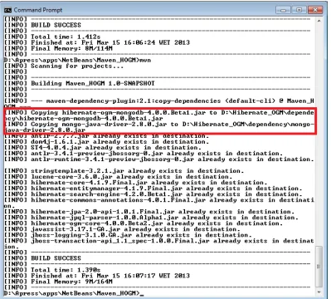The image size is (331, 299).
Task: Click the stringtemplate-3.2.1.jar line
Action: (x=124, y=171)
